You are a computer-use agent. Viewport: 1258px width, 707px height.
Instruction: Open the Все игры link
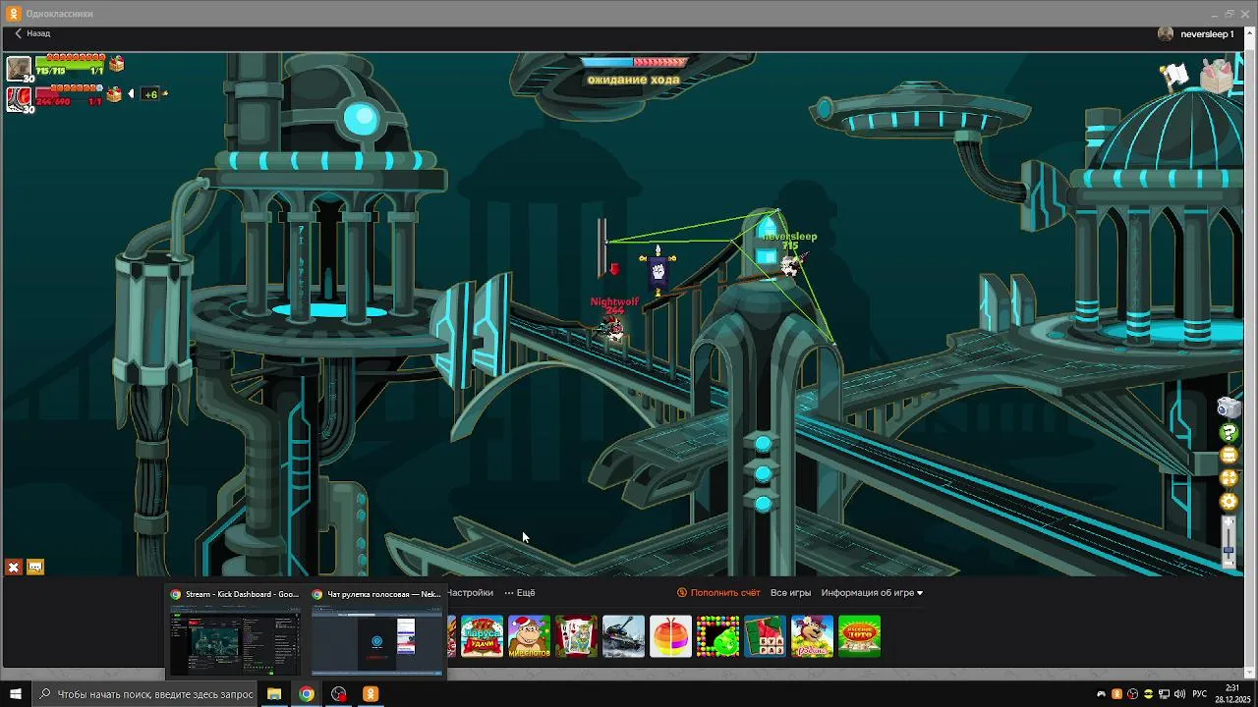(x=790, y=593)
